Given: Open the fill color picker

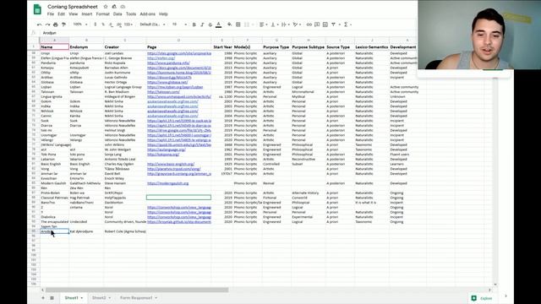Looking at the screenshot, I should pyautogui.click(x=229, y=24).
